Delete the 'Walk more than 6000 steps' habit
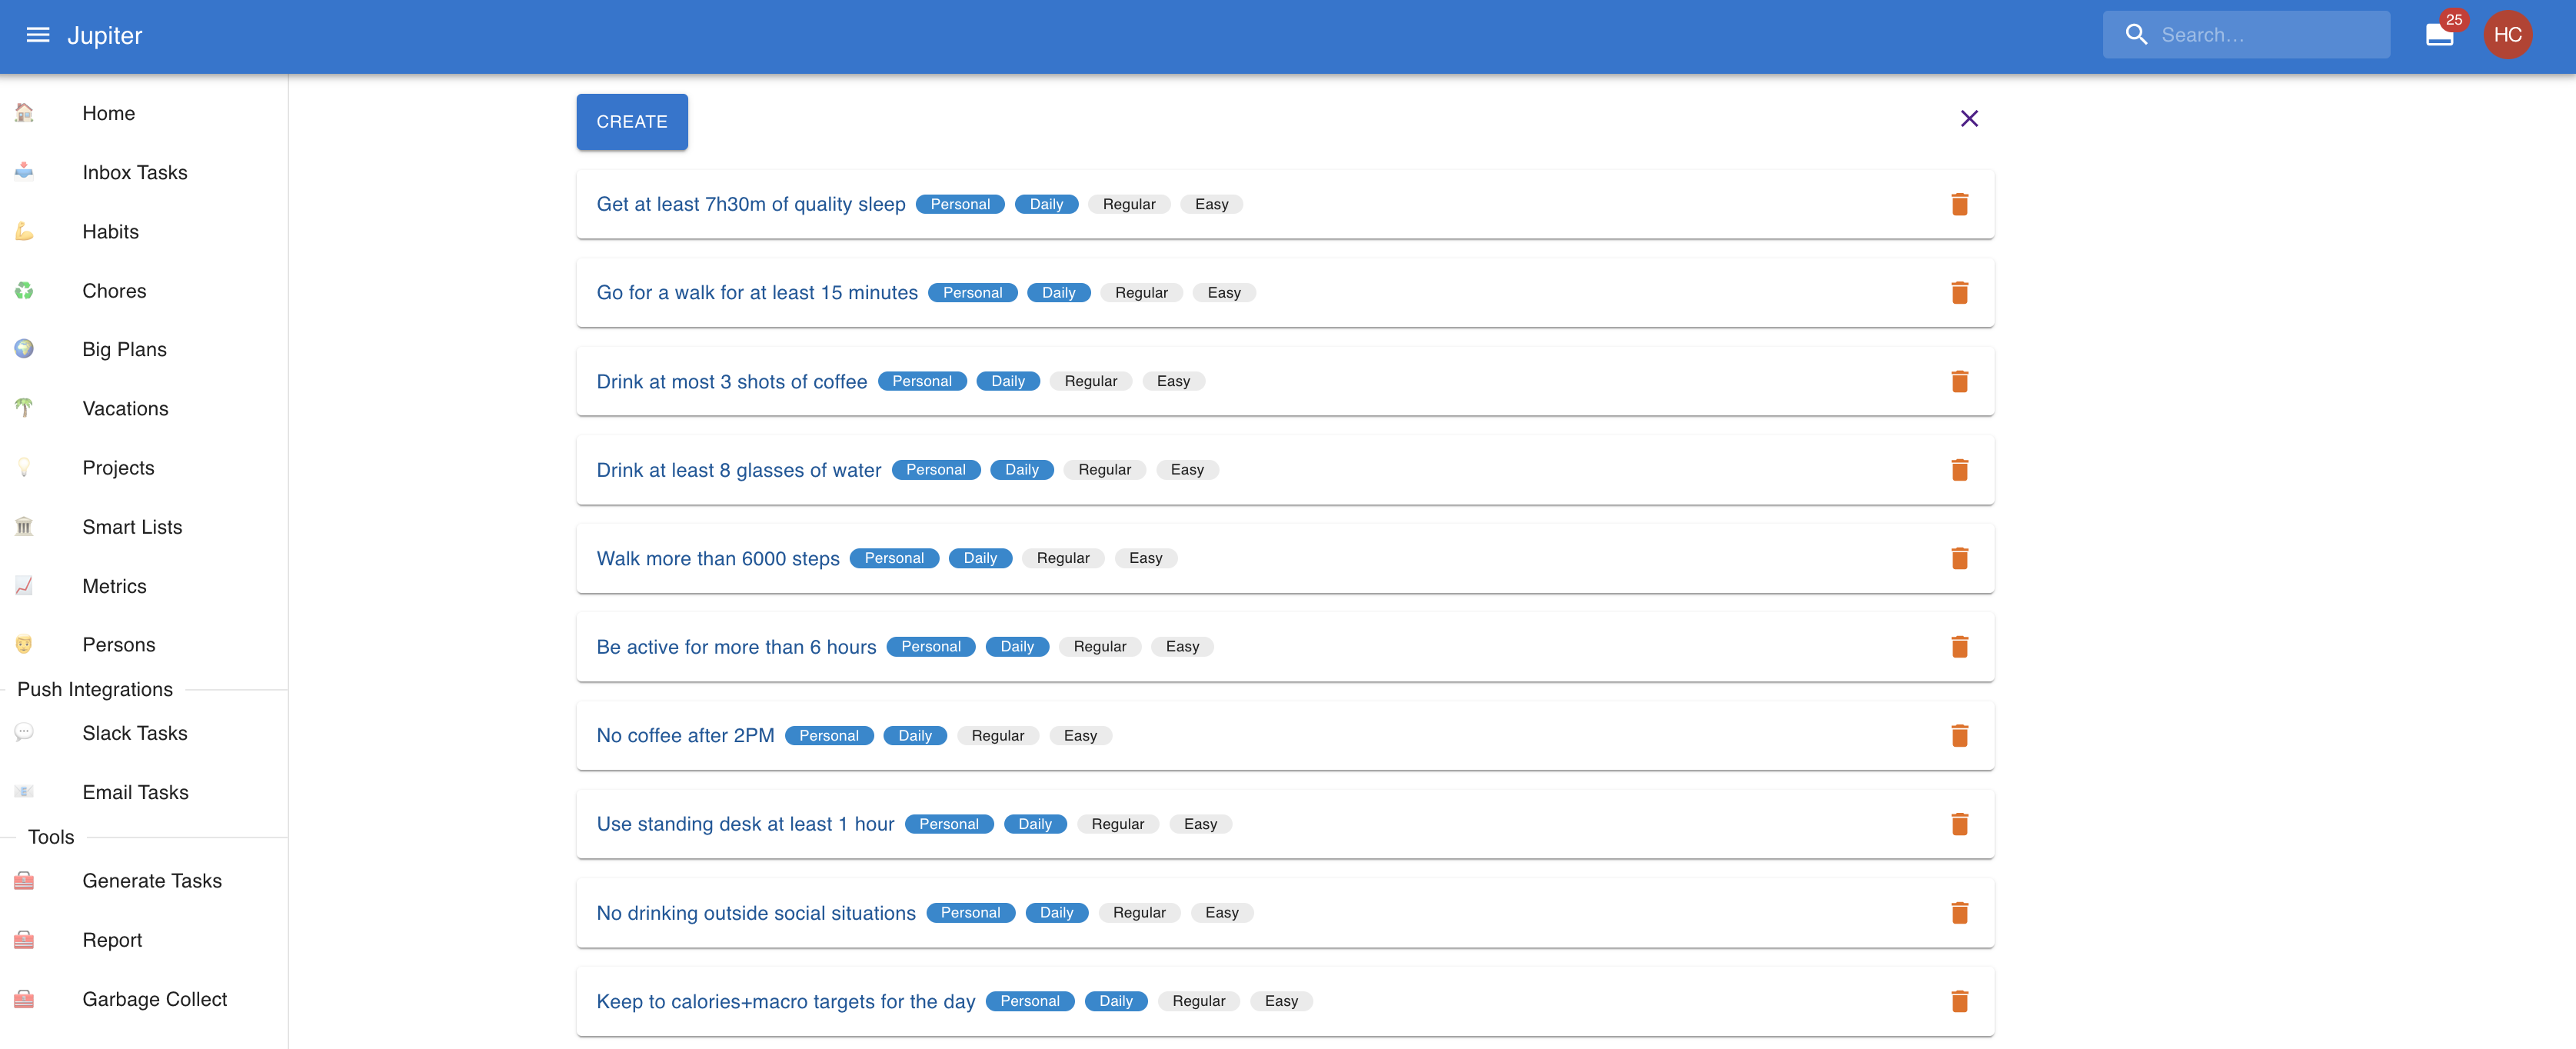The width and height of the screenshot is (2576, 1049). pos(1960,558)
